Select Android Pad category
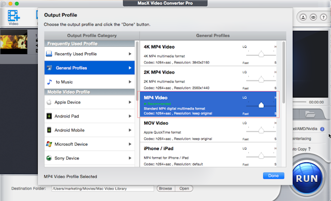This screenshot has width=331, height=201. (x=89, y=116)
